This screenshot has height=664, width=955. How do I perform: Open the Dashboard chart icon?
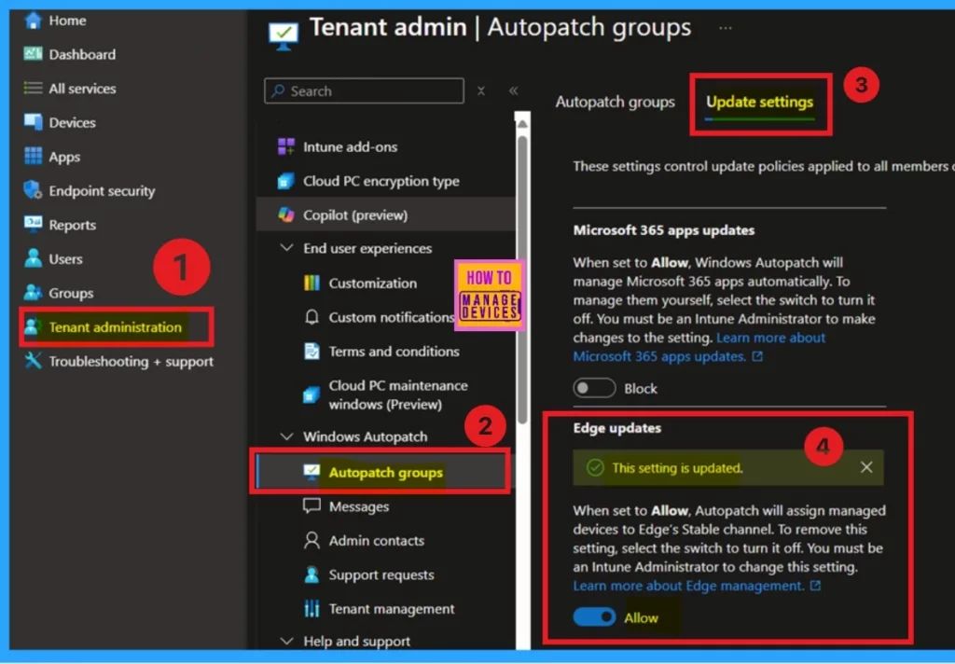(x=33, y=54)
